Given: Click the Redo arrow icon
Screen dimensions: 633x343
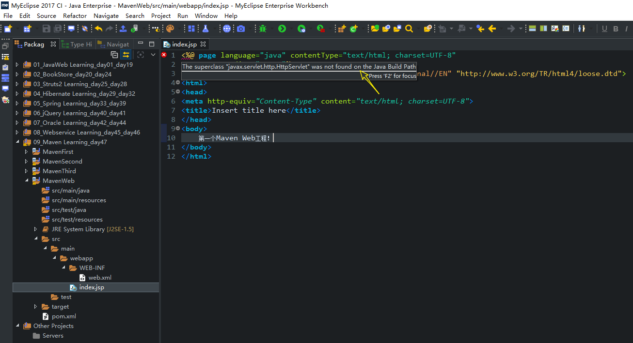Looking at the screenshot, I should pos(110,29).
